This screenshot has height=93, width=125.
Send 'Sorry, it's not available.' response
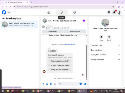click(x=60, y=70)
